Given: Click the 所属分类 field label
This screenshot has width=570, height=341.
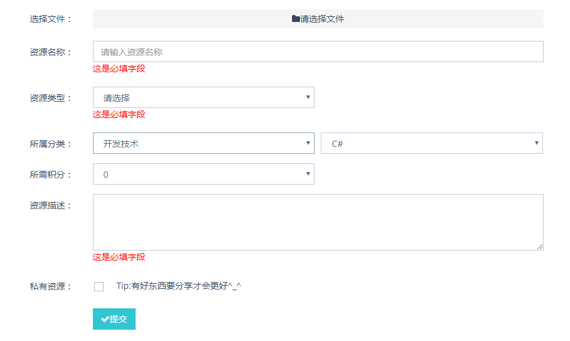Looking at the screenshot, I should point(51,144).
